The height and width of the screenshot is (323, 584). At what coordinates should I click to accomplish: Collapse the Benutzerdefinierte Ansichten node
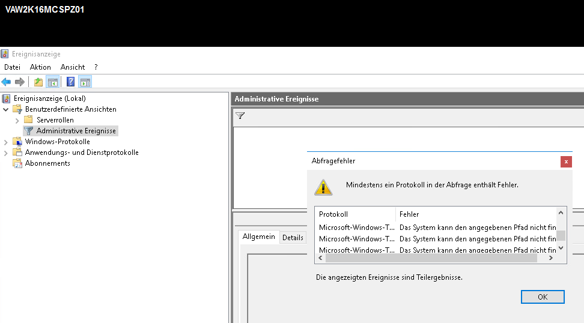(6, 110)
